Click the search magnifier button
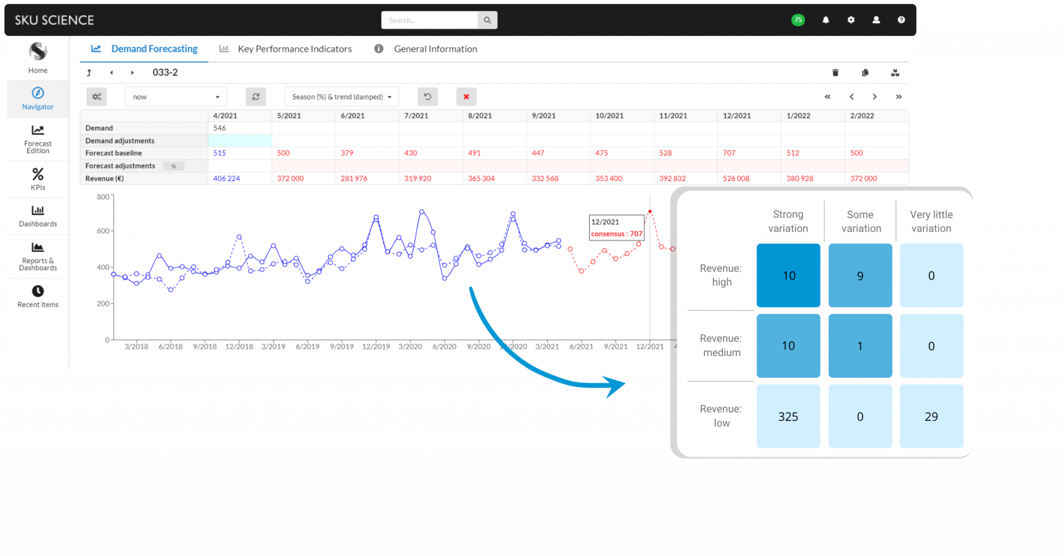Screen dimensions: 1064x556 pos(487,20)
